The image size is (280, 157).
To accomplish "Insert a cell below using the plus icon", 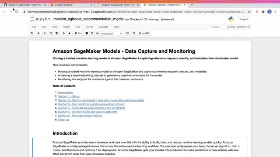I will point(38,33).
